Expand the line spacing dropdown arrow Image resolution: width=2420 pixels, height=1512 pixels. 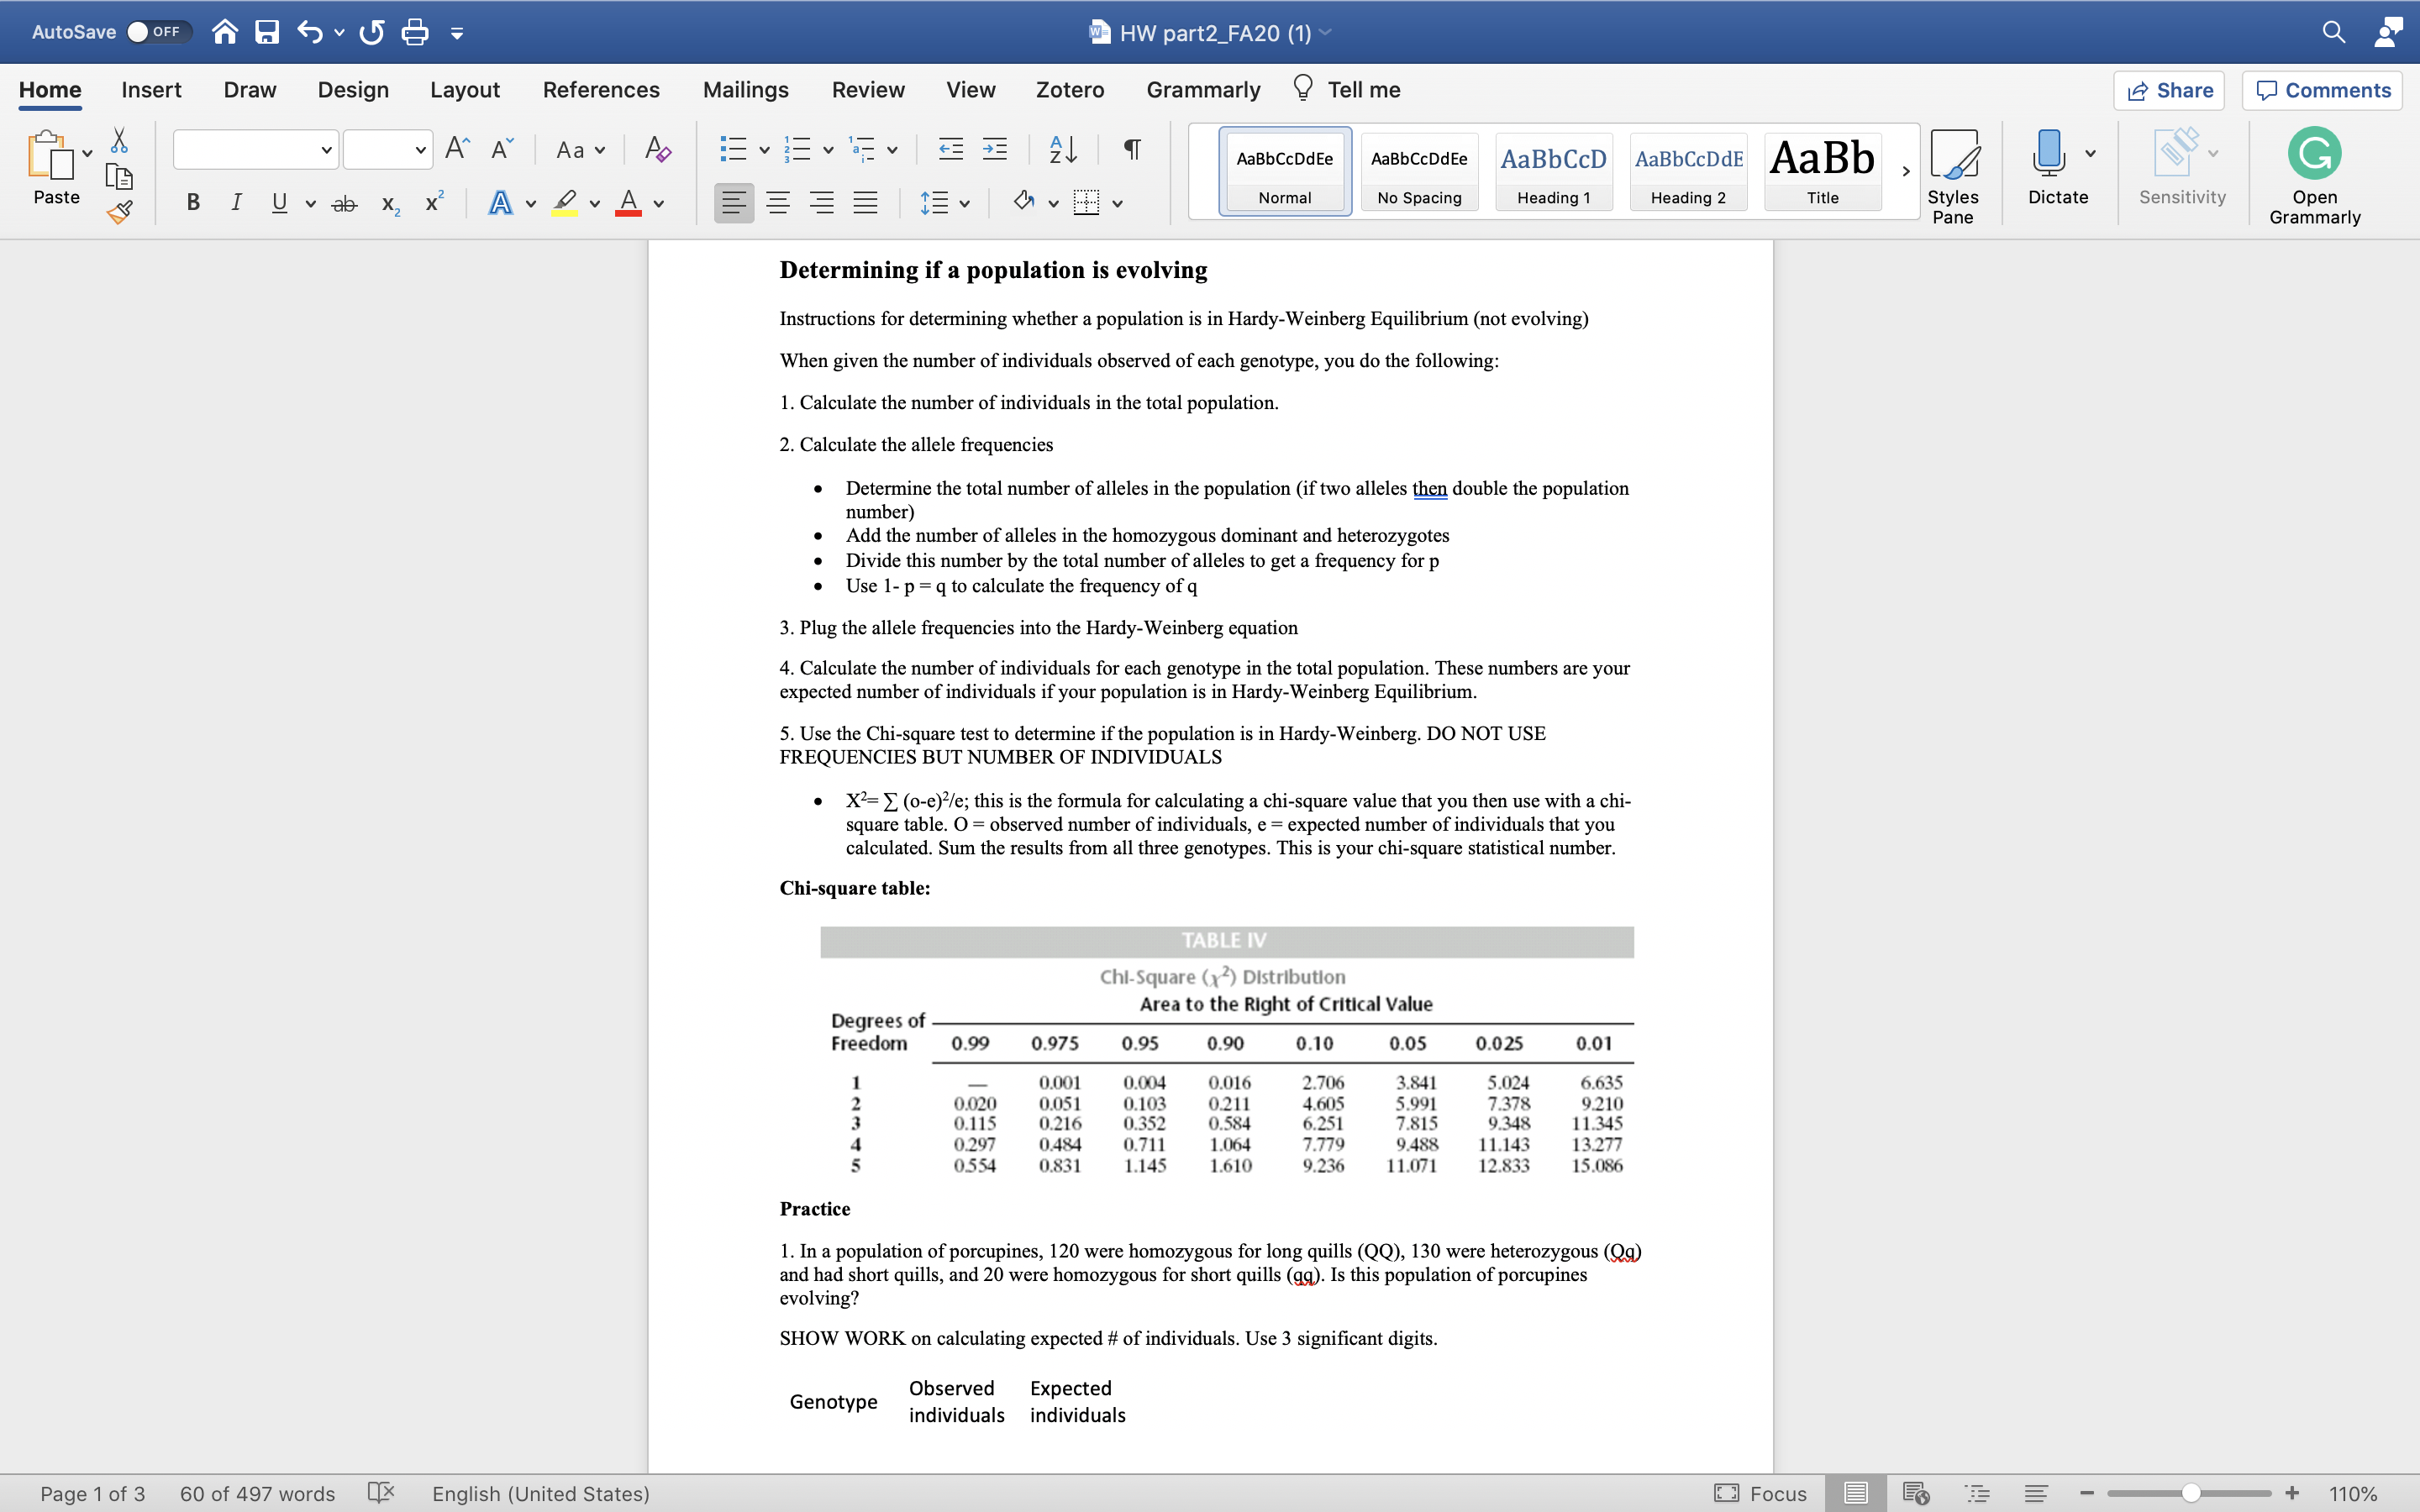click(964, 204)
